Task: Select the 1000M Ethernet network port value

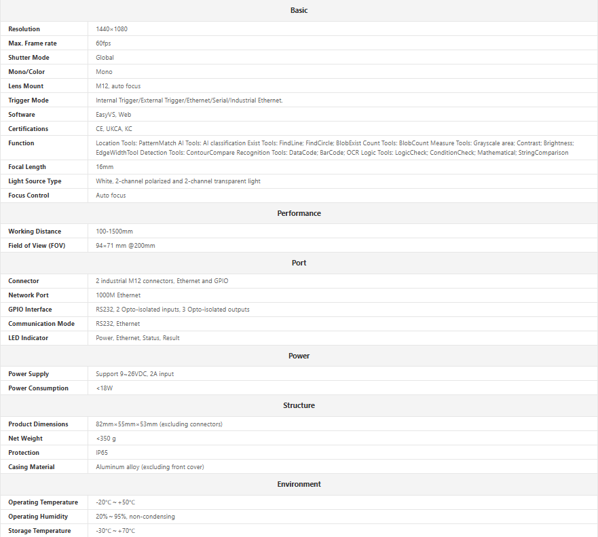Action: click(119, 295)
